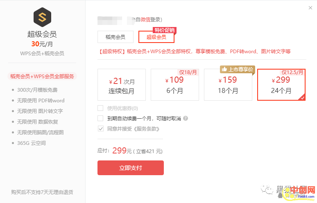Click the thumbs-up 上市尊享价 badge
Viewport: 317px width, 203px height.
(238, 69)
